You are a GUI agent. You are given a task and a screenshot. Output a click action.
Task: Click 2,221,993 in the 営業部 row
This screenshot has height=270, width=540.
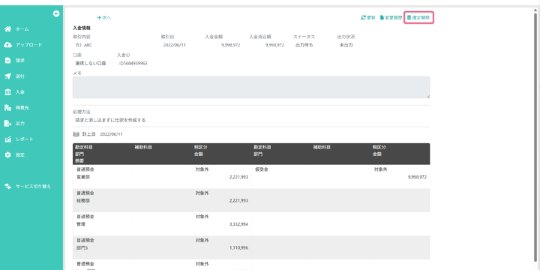coord(238,177)
